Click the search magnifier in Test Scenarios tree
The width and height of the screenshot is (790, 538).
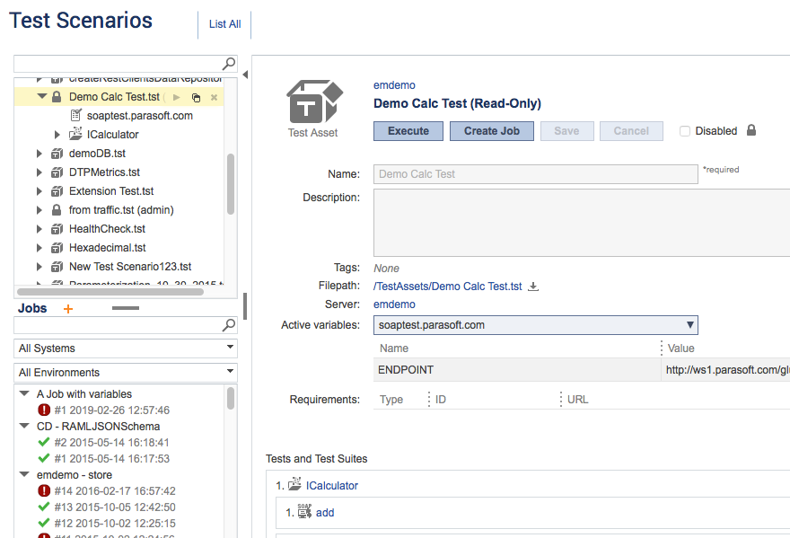pos(229,64)
